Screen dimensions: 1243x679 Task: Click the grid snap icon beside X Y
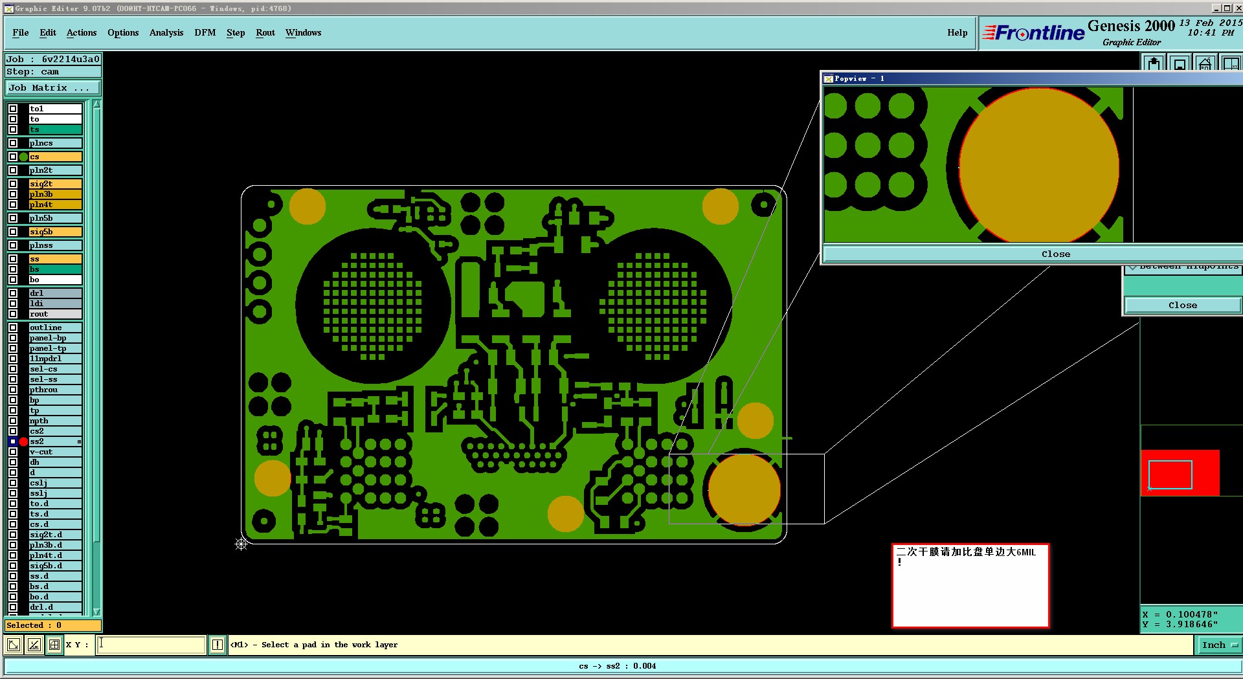[54, 645]
